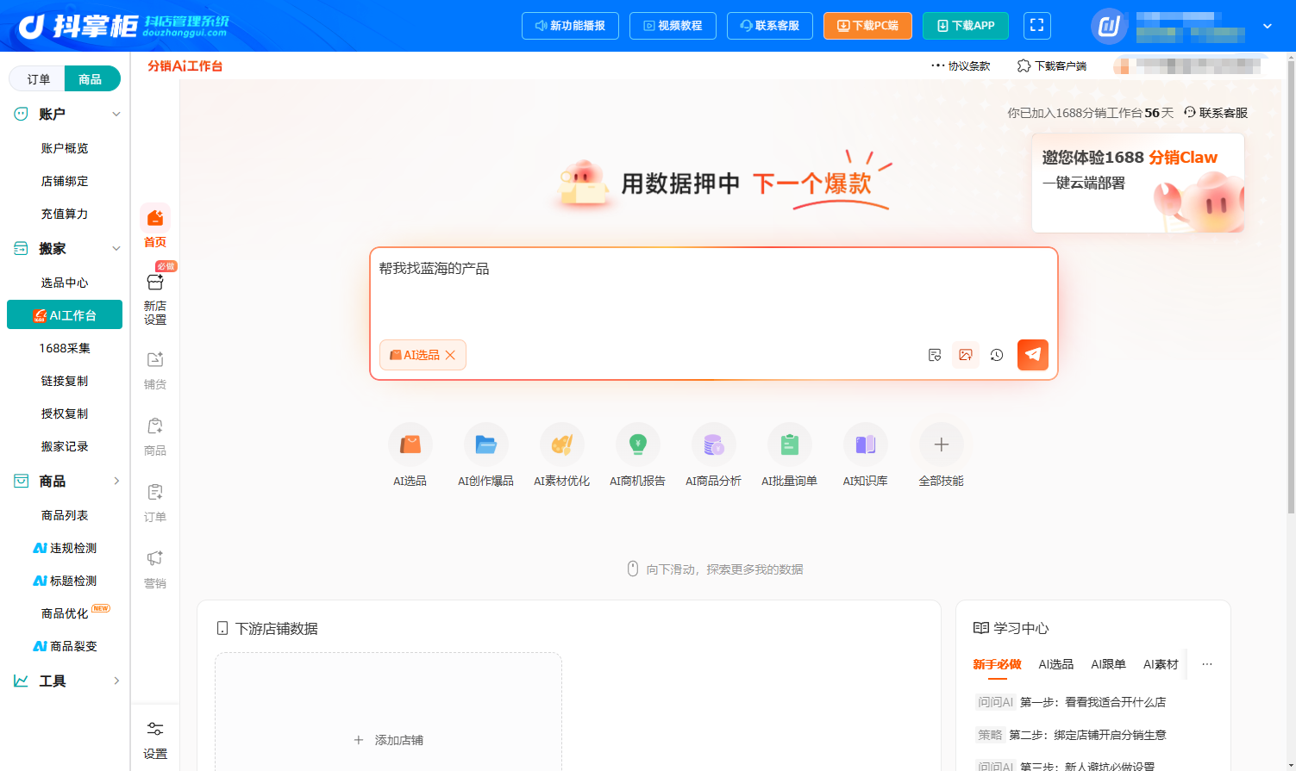The width and height of the screenshot is (1296, 771).
Task: Open 搬家记录 in the sidebar
Action: pos(65,446)
